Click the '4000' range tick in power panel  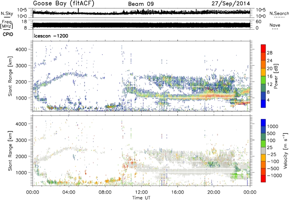click(x=21, y=49)
